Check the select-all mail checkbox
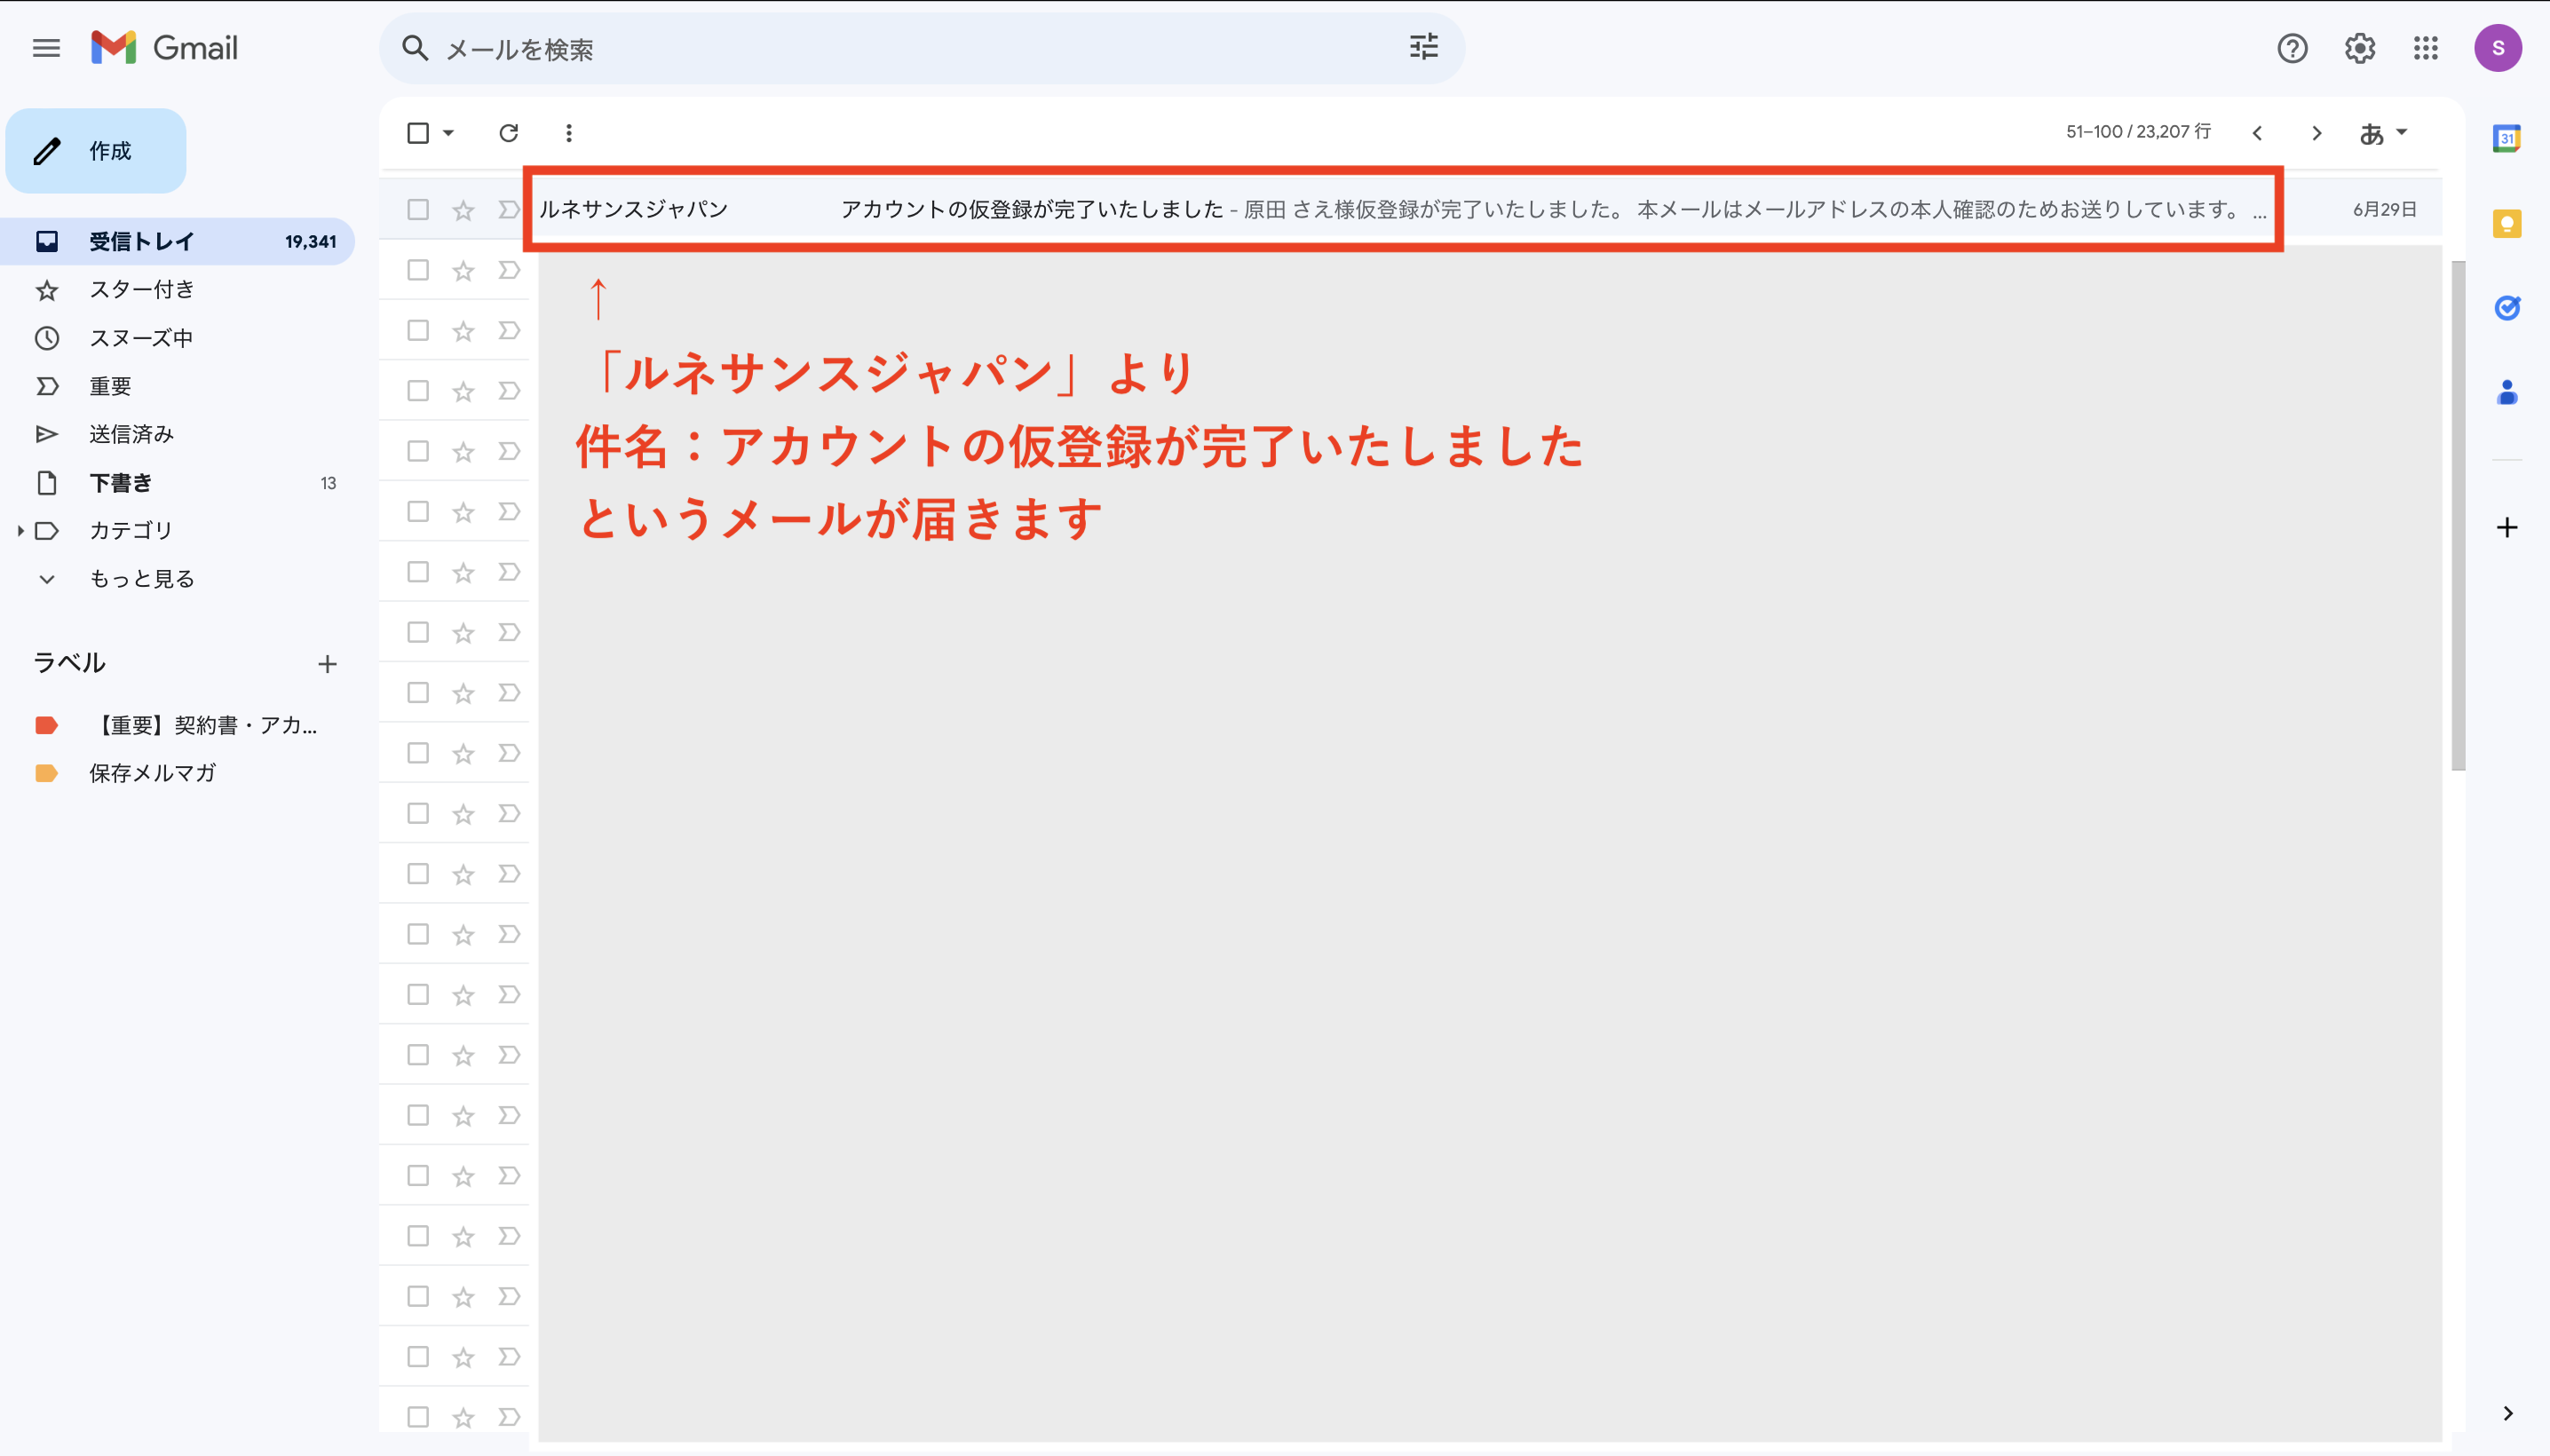Image resolution: width=2550 pixels, height=1456 pixels. tap(418, 133)
